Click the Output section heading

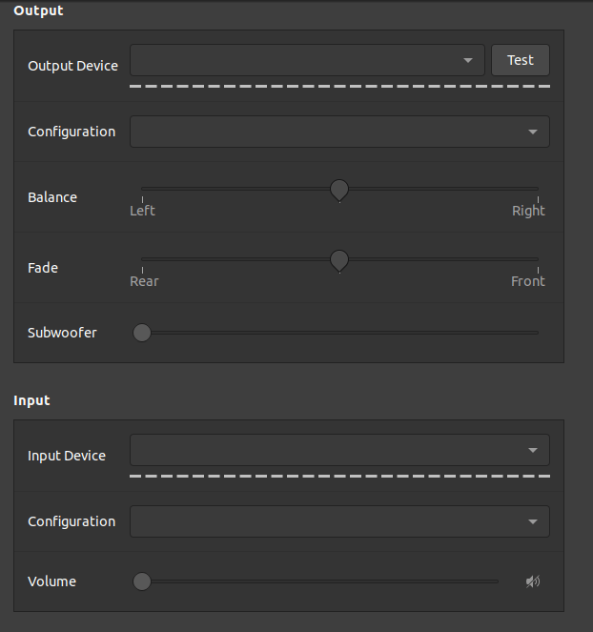pos(38,10)
